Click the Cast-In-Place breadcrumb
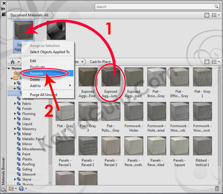 point(100,62)
